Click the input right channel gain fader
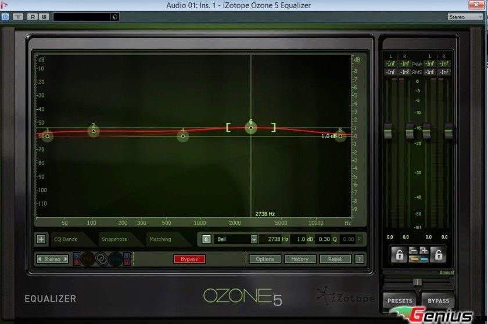The height and width of the screenshot is (324, 488). [410, 131]
